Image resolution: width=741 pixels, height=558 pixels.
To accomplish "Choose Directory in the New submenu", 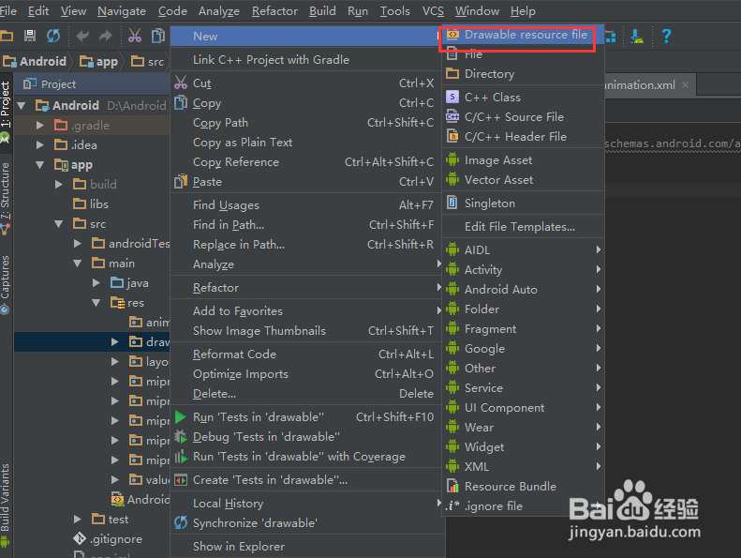I will tap(523, 74).
